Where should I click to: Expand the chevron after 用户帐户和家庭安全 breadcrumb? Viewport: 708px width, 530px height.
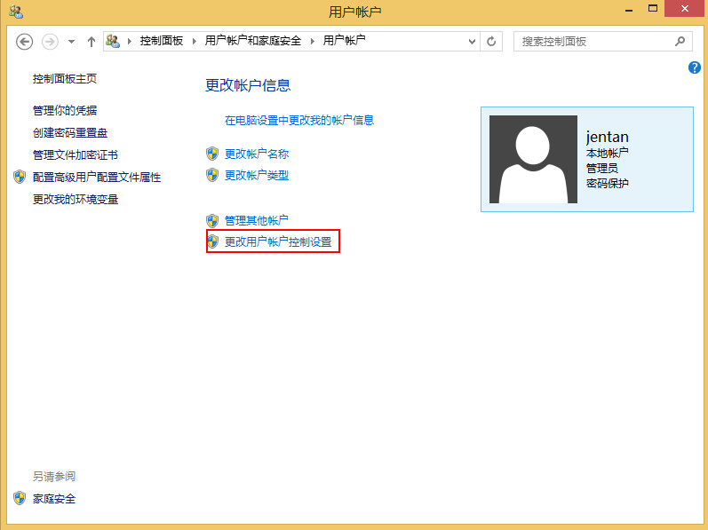click(313, 41)
